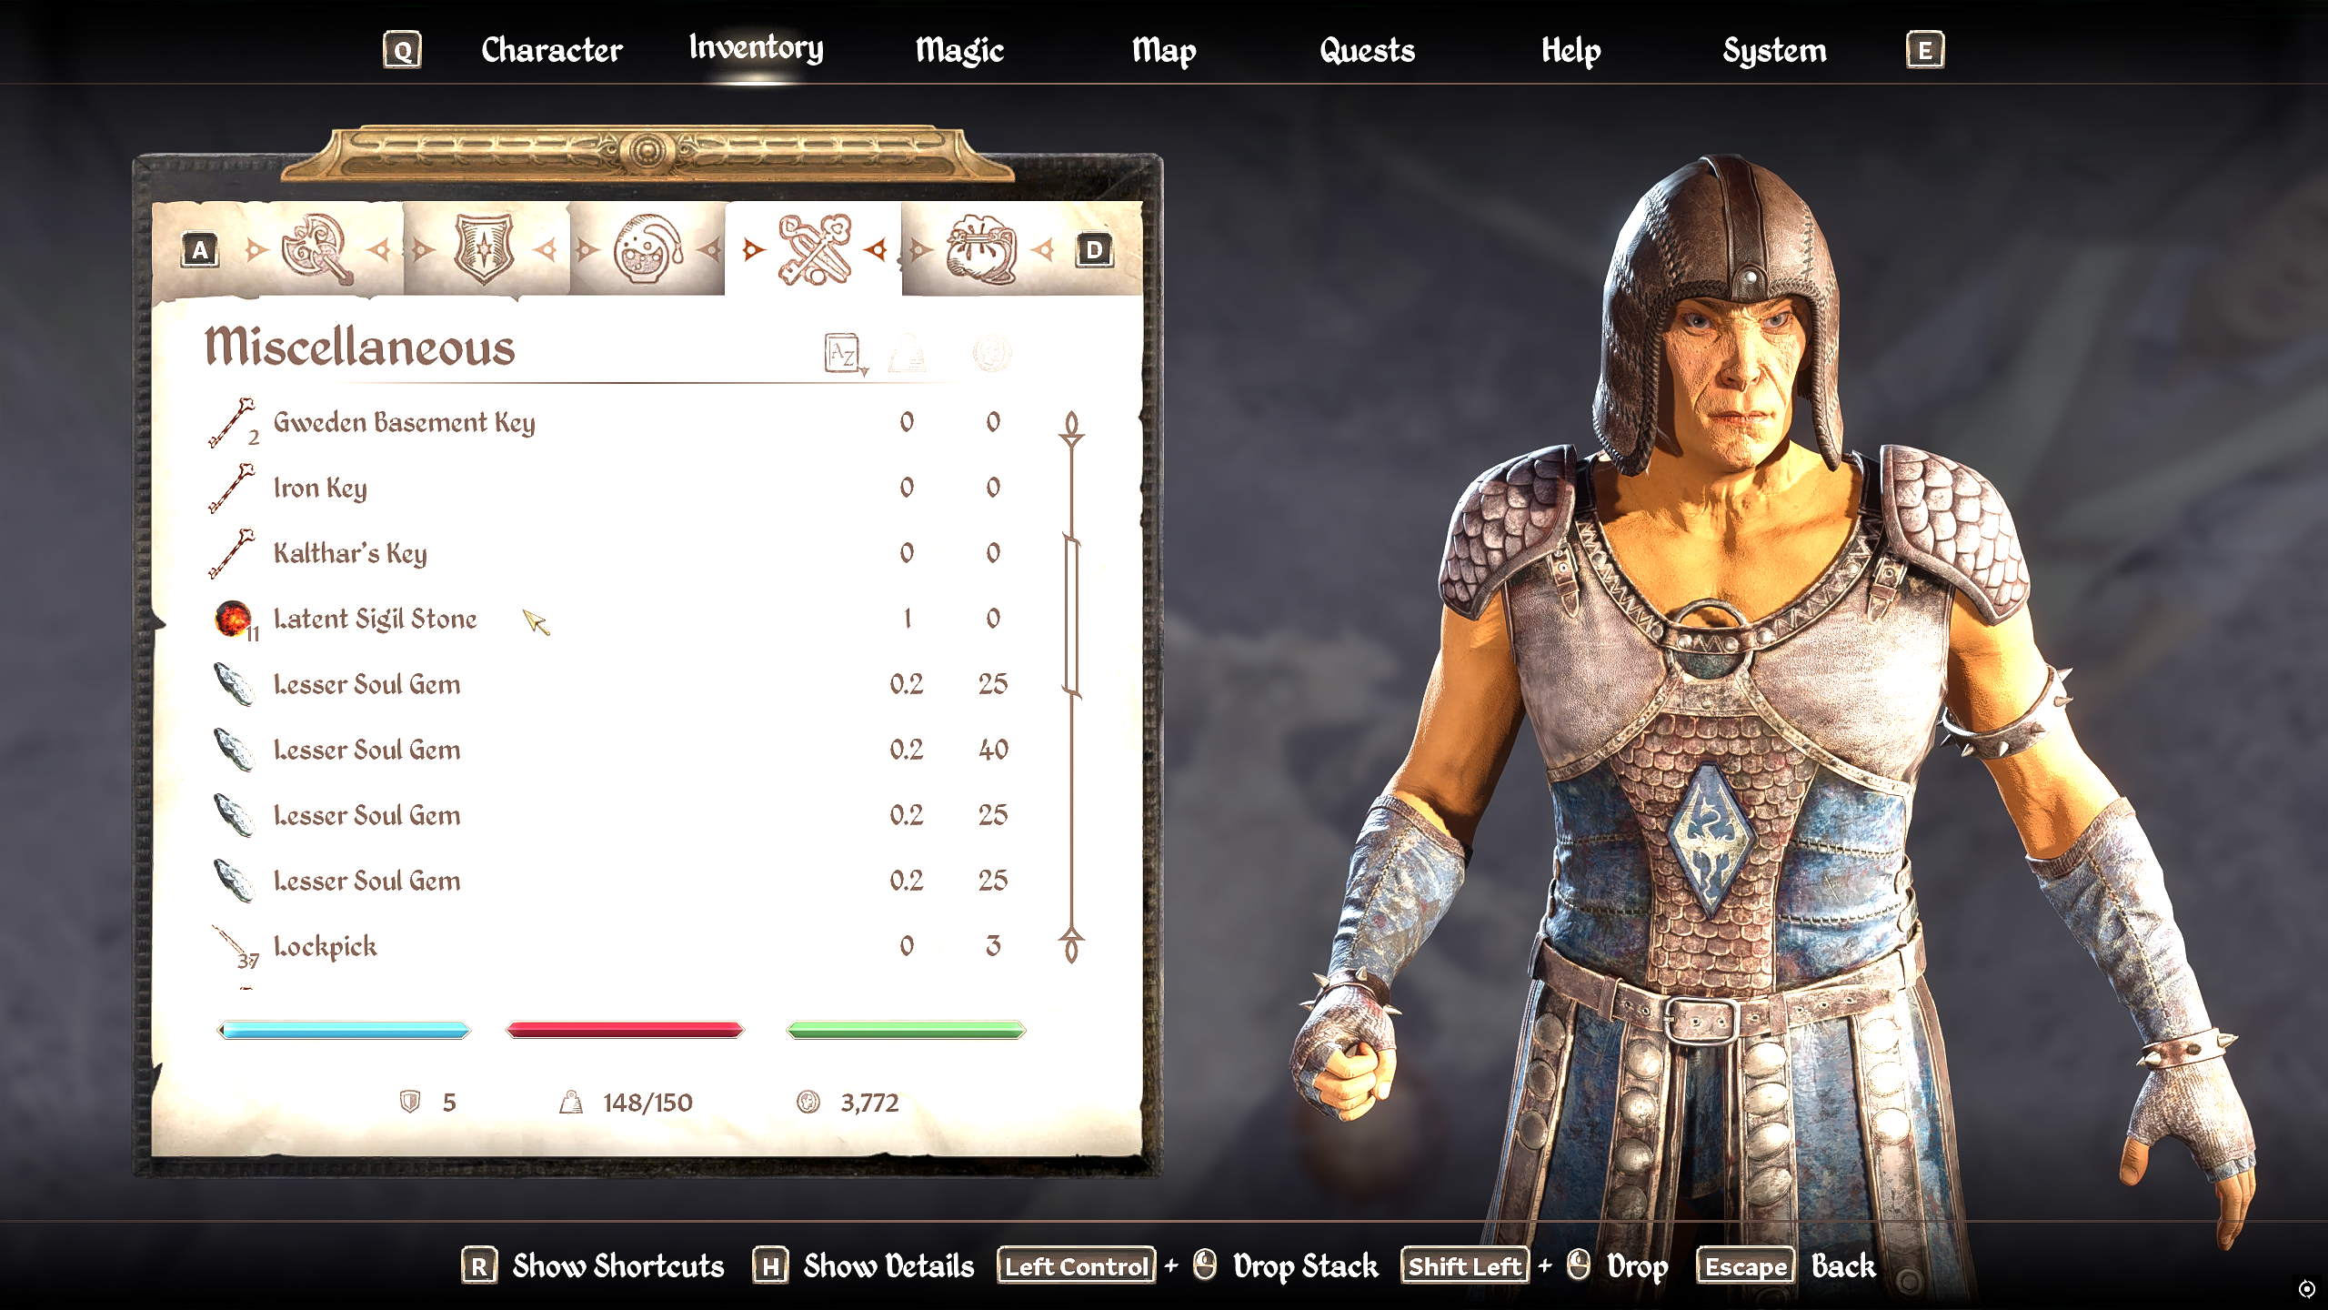Open the Weapons category tab icon
This screenshot has height=1310, width=2328.
316,249
